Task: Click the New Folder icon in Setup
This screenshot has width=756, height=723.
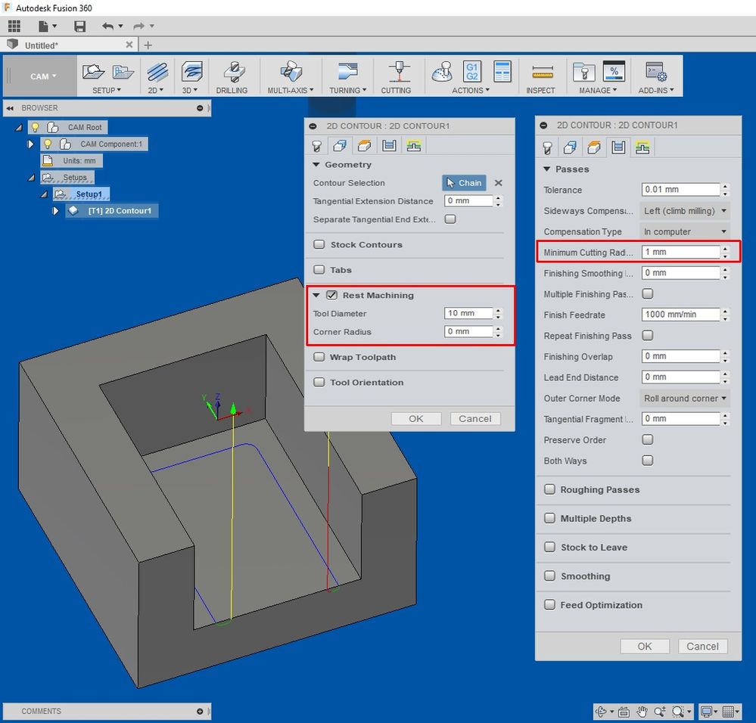Action: coord(123,73)
